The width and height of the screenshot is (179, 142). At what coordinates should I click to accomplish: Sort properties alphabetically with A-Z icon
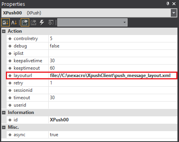point(14,23)
